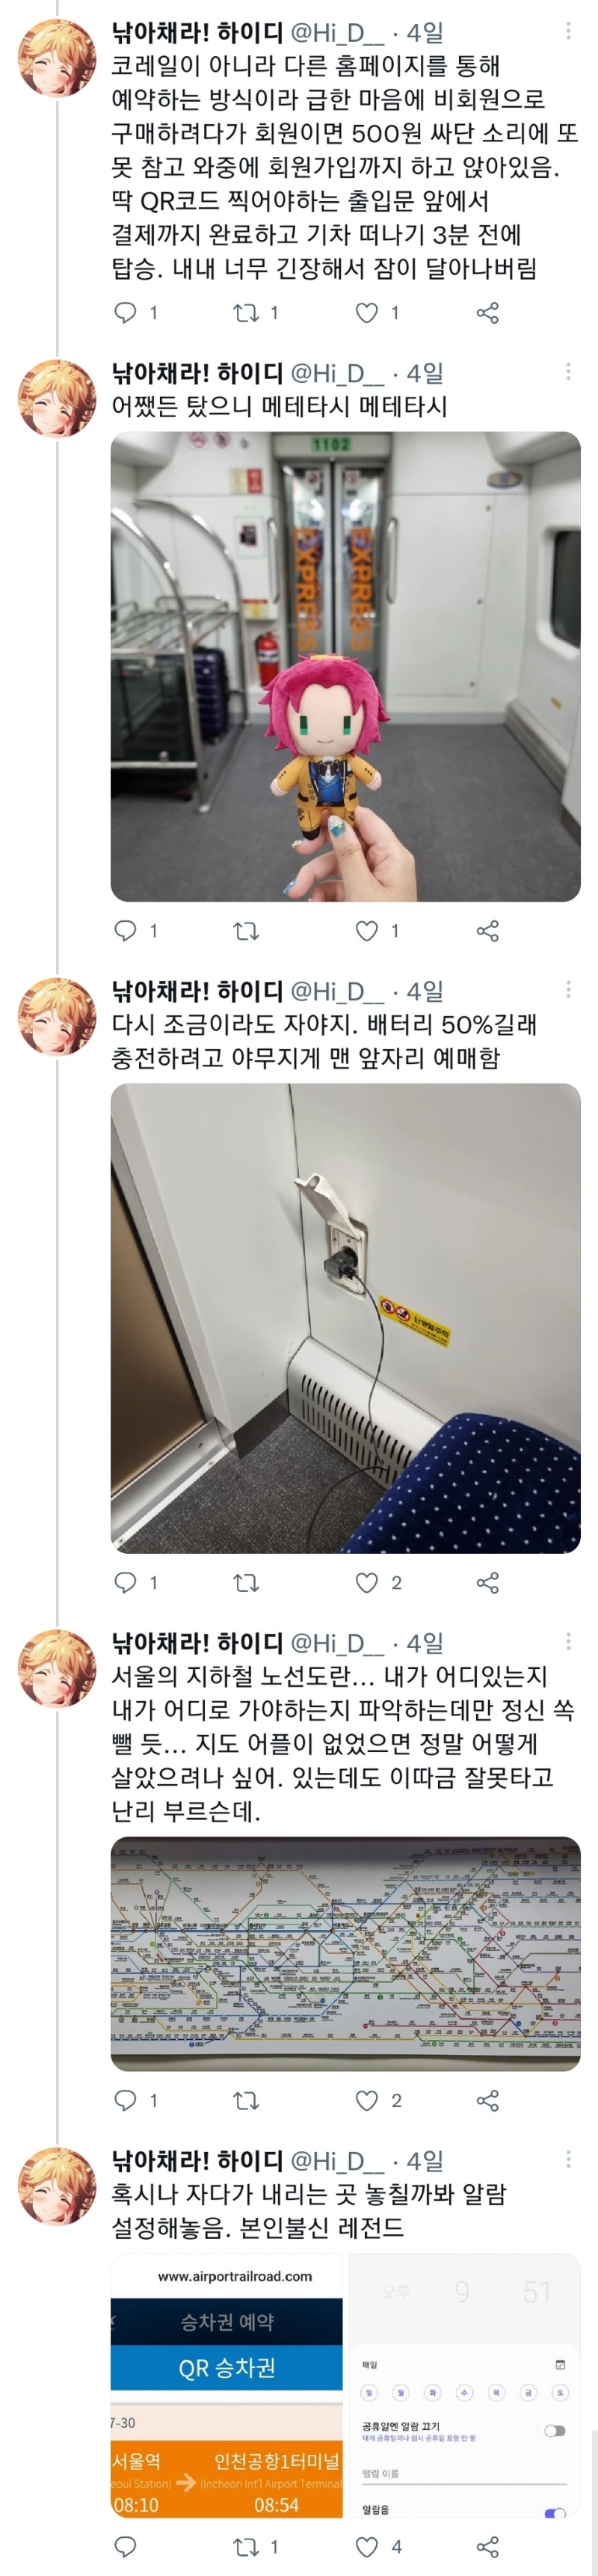Toggle the alarm sound switch in screenshot
598x2576 pixels.
(x=555, y=2513)
